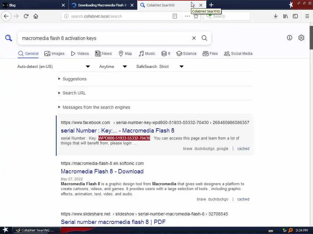
Task: Go to the browser Home page
Action: (x=36, y=16)
